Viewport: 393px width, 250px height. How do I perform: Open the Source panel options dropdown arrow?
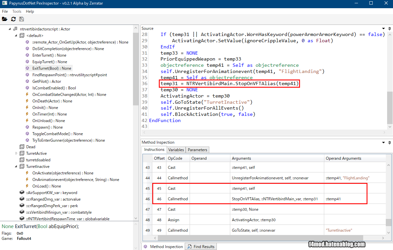click(384, 28)
